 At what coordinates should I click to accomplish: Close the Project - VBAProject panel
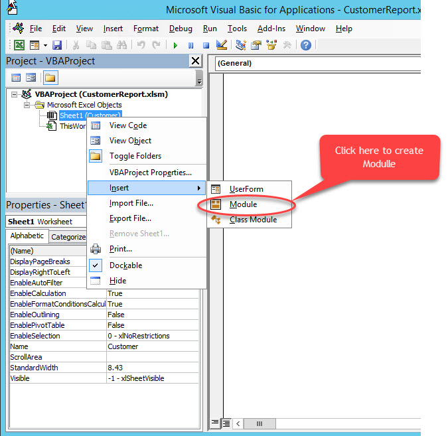[195, 60]
